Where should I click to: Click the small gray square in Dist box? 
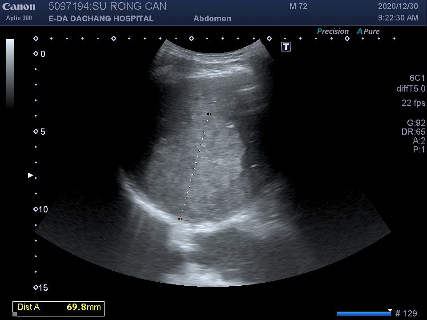click(15, 314)
